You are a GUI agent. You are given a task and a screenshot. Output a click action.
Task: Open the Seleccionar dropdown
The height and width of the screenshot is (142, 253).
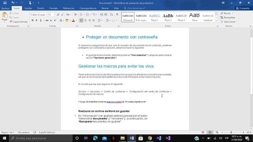(x=229, y=22)
